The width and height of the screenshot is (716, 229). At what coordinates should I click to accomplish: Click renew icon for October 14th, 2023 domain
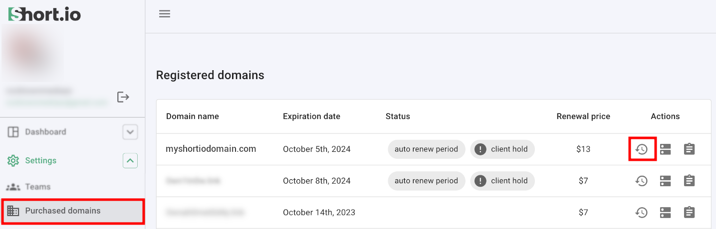pyautogui.click(x=642, y=213)
